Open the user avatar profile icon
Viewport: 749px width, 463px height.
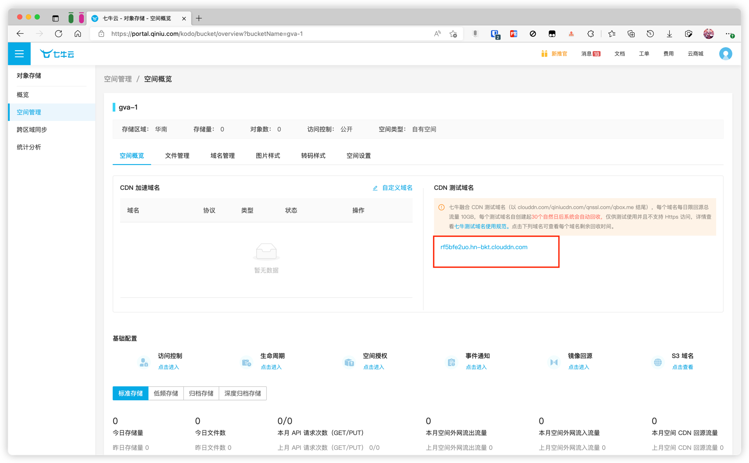725,54
